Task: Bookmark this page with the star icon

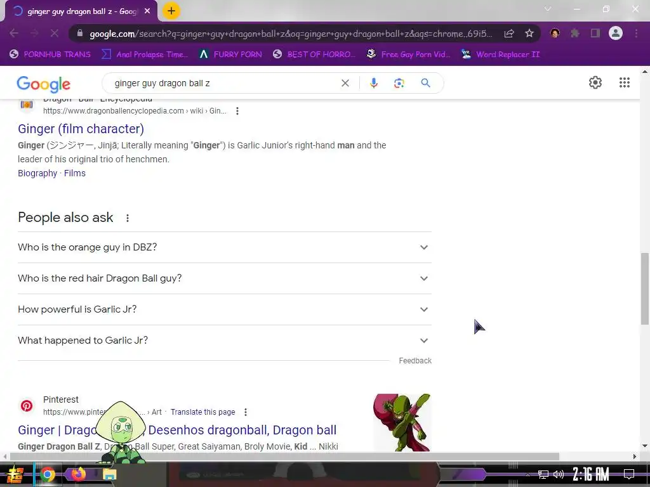Action: 529,34
